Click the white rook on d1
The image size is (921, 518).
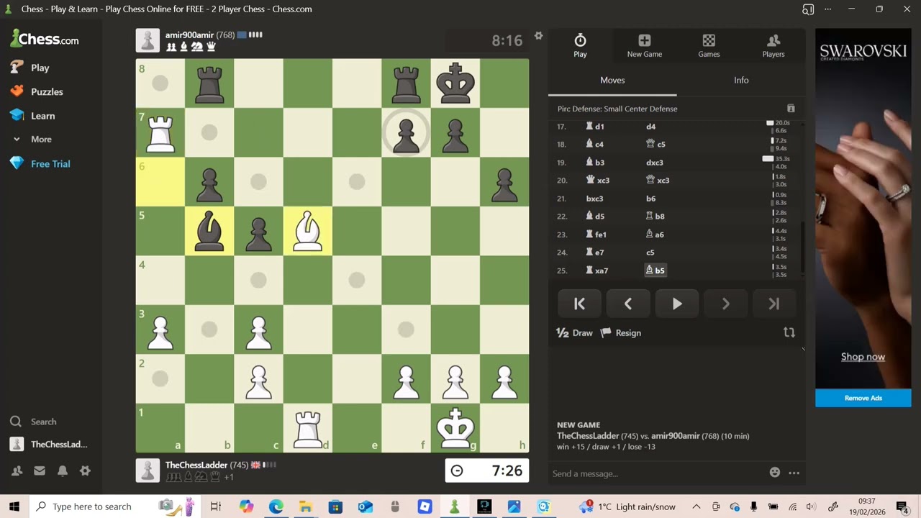pos(308,427)
